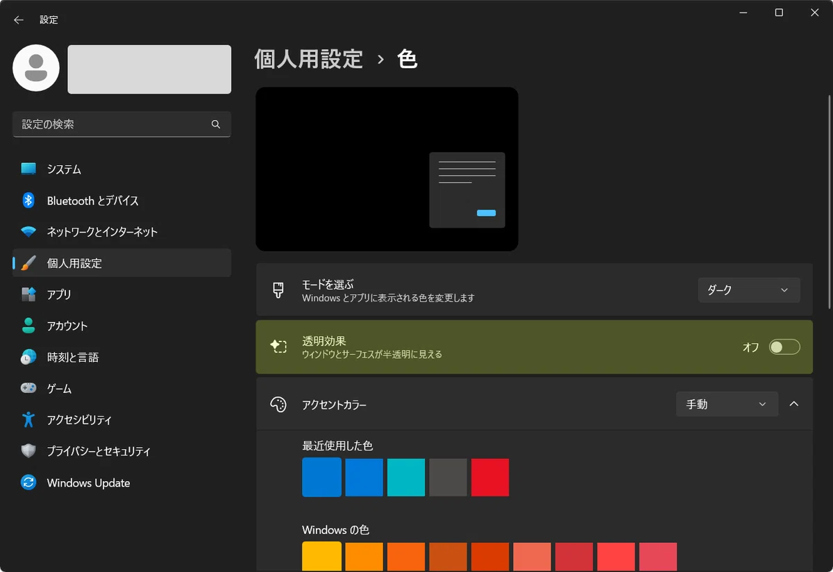Open ゲーム settings category
Image resolution: width=833 pixels, height=572 pixels.
(x=122, y=388)
